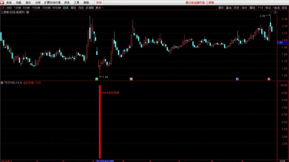This screenshot has width=289, height=162.
Task: Click the green 跌 event marker
Action: coord(97,79)
